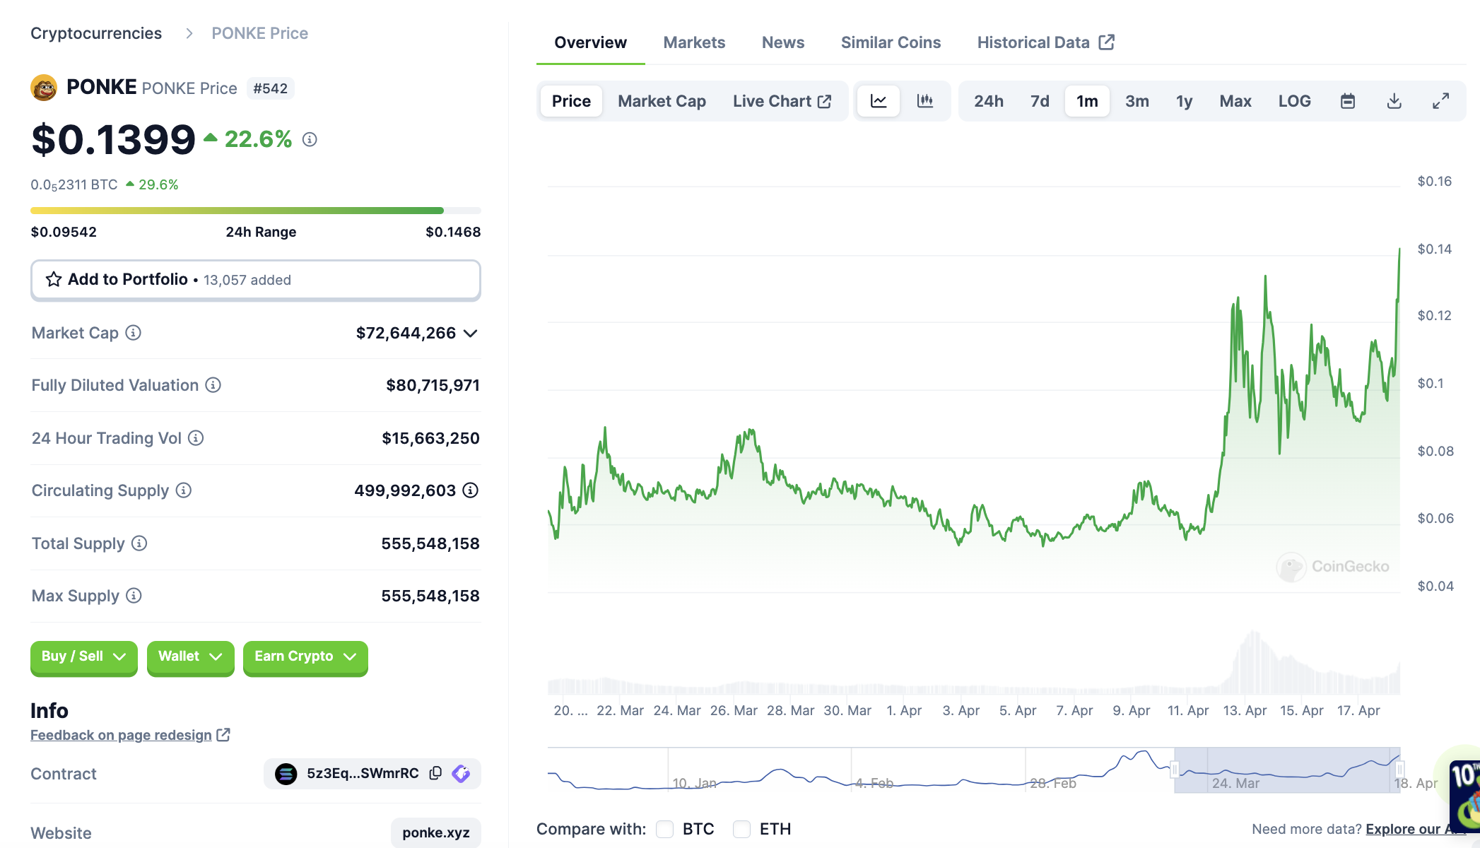Enable the BTC comparison checkbox
The image size is (1480, 848).
[664, 829]
